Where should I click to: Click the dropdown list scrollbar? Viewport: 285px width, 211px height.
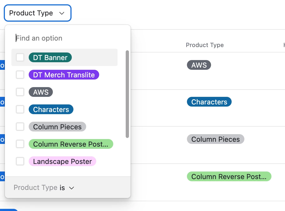point(127,94)
